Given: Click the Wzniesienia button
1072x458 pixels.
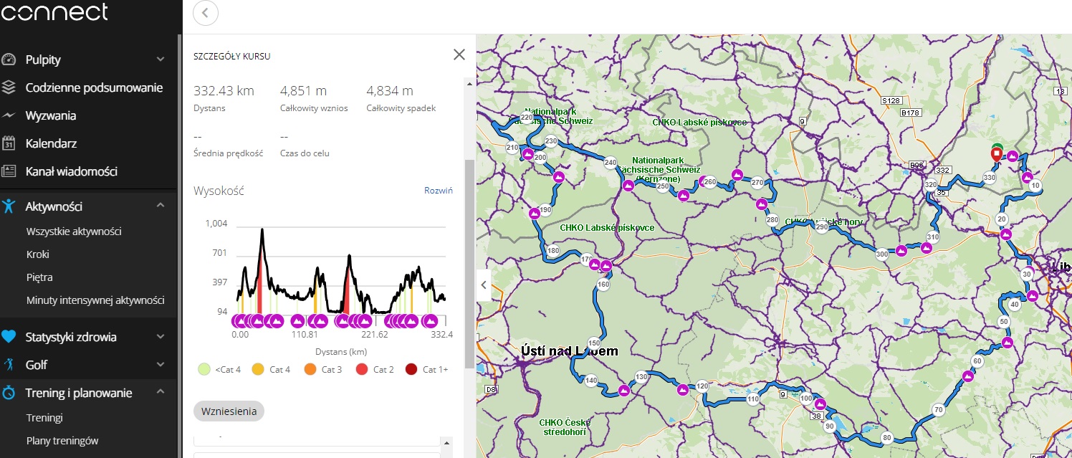Looking at the screenshot, I should (x=229, y=411).
